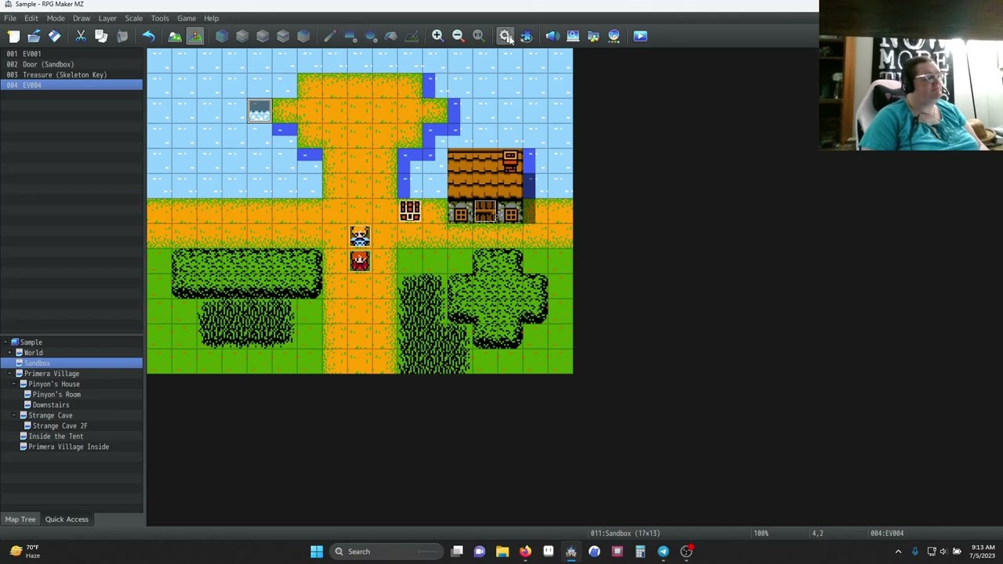
Task: Click the Windows taskbar Search box
Action: click(386, 551)
